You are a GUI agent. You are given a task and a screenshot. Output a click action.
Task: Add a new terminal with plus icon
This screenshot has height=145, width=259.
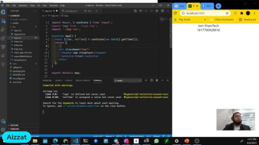146,81
